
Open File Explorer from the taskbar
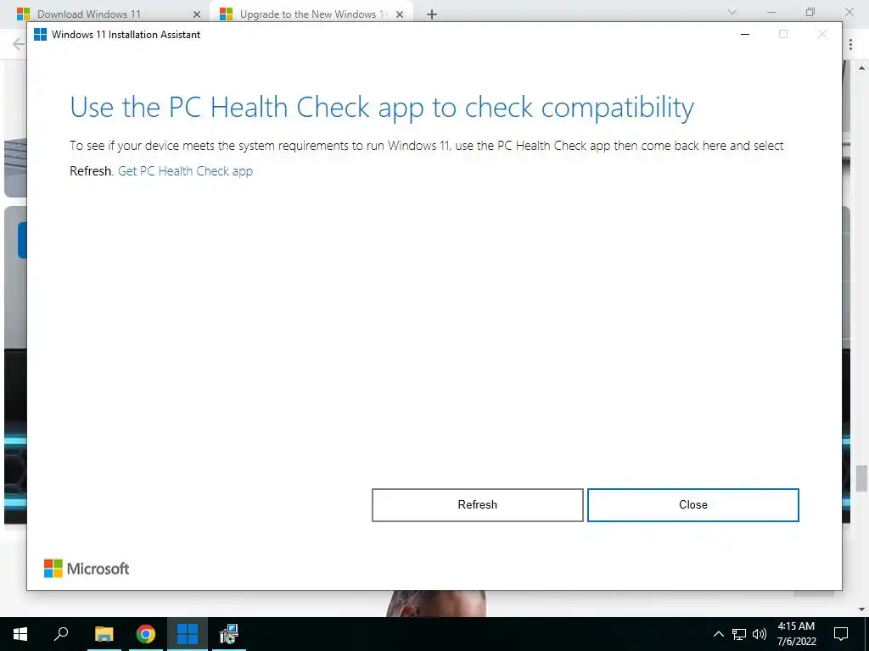tap(104, 634)
